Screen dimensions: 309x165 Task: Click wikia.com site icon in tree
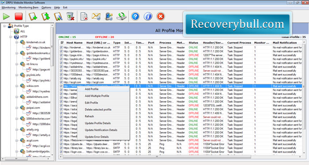(23, 86)
